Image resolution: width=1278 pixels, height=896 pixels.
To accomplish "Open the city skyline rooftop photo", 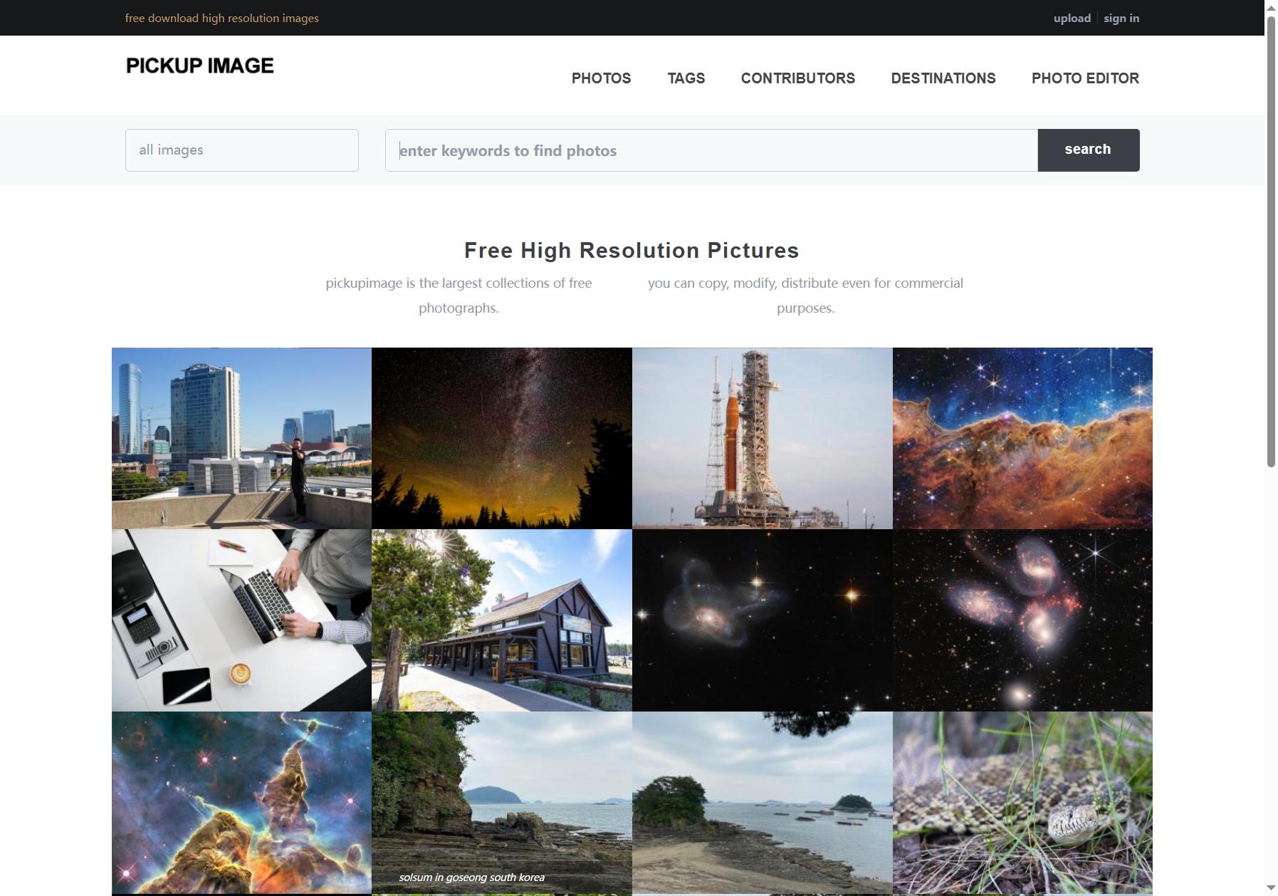I will pyautogui.click(x=241, y=438).
